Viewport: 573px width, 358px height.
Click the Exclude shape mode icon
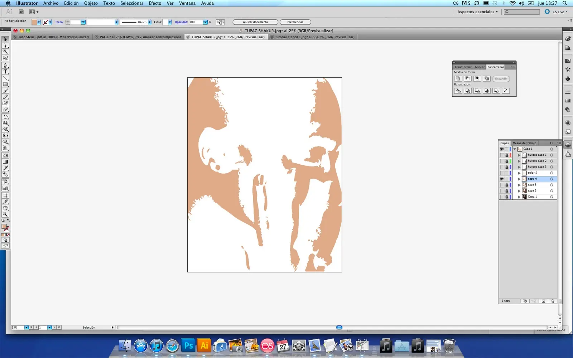(x=487, y=78)
